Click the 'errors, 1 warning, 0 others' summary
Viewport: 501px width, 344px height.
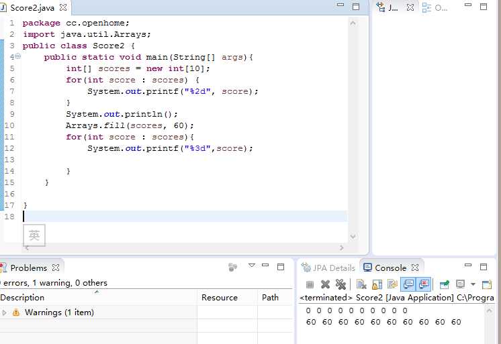(x=54, y=283)
